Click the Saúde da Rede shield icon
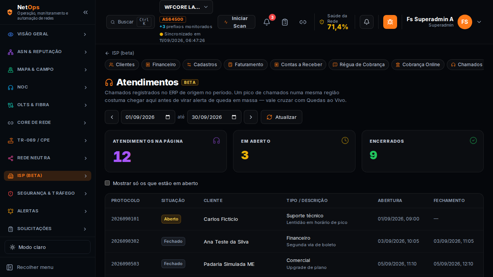 point(322,22)
